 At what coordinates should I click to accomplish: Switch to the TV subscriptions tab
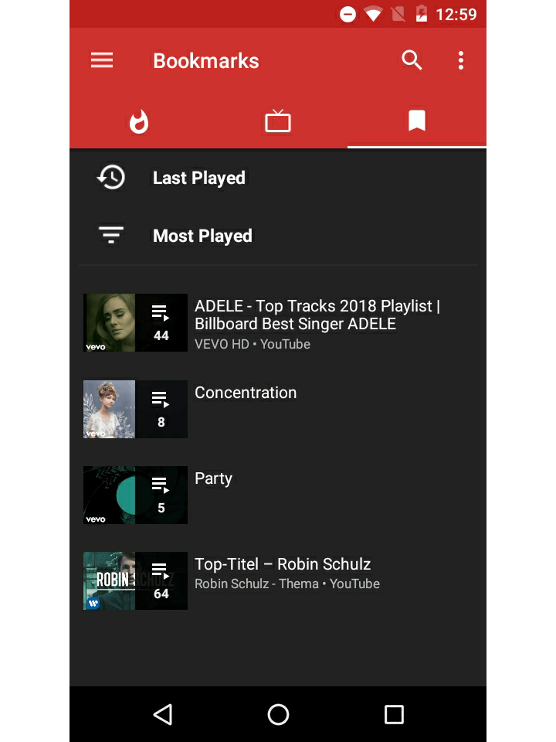[x=278, y=121]
